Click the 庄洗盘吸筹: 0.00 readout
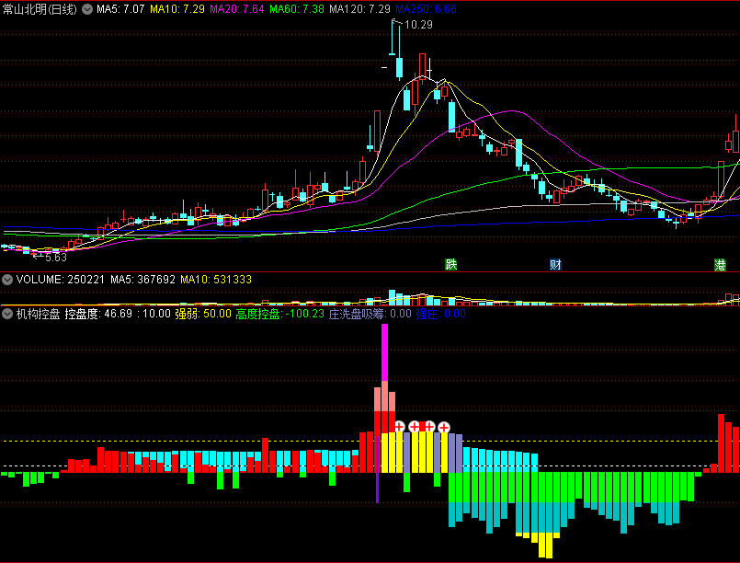Screen dimensions: 740x563 coord(370,314)
